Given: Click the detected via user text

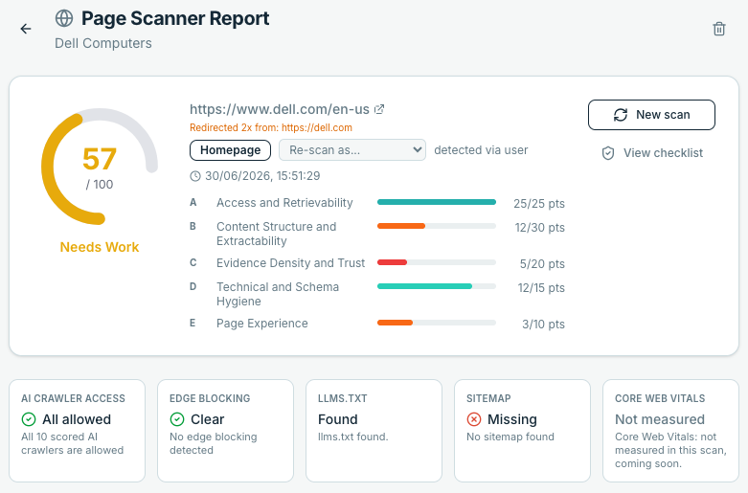Looking at the screenshot, I should pos(481,150).
